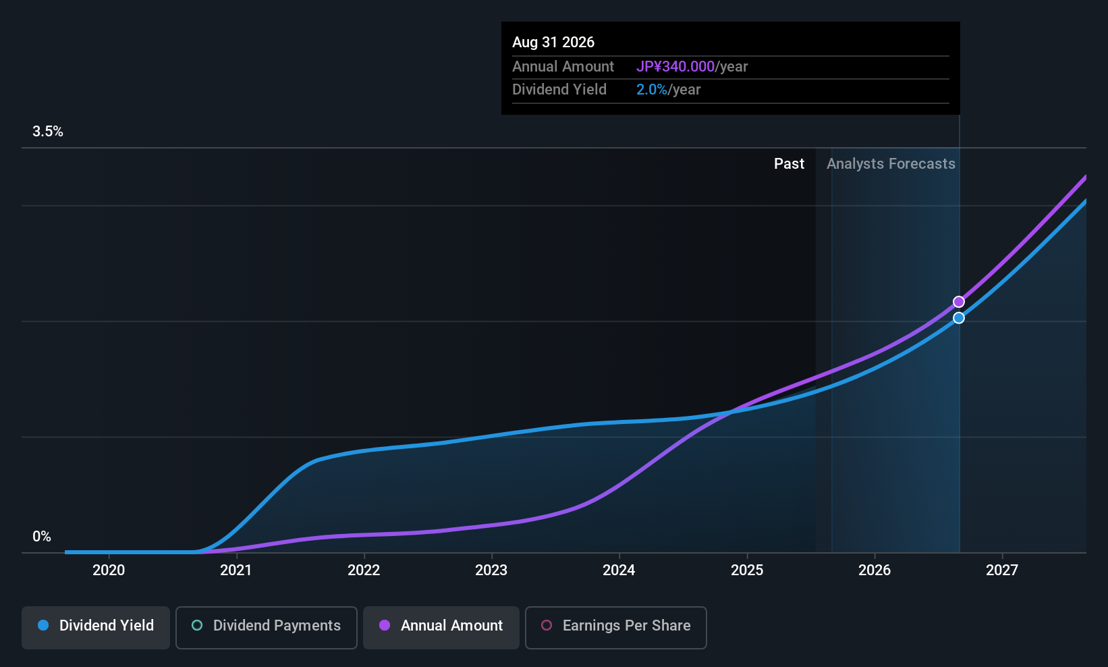Click the 2020 x-axis label
Image resolution: width=1108 pixels, height=667 pixels.
pos(109,570)
